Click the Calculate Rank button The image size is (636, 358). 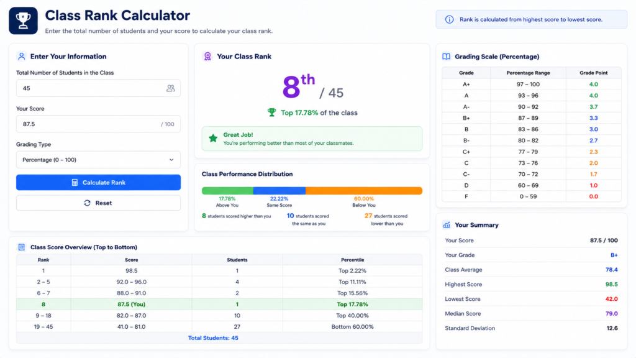click(x=98, y=183)
